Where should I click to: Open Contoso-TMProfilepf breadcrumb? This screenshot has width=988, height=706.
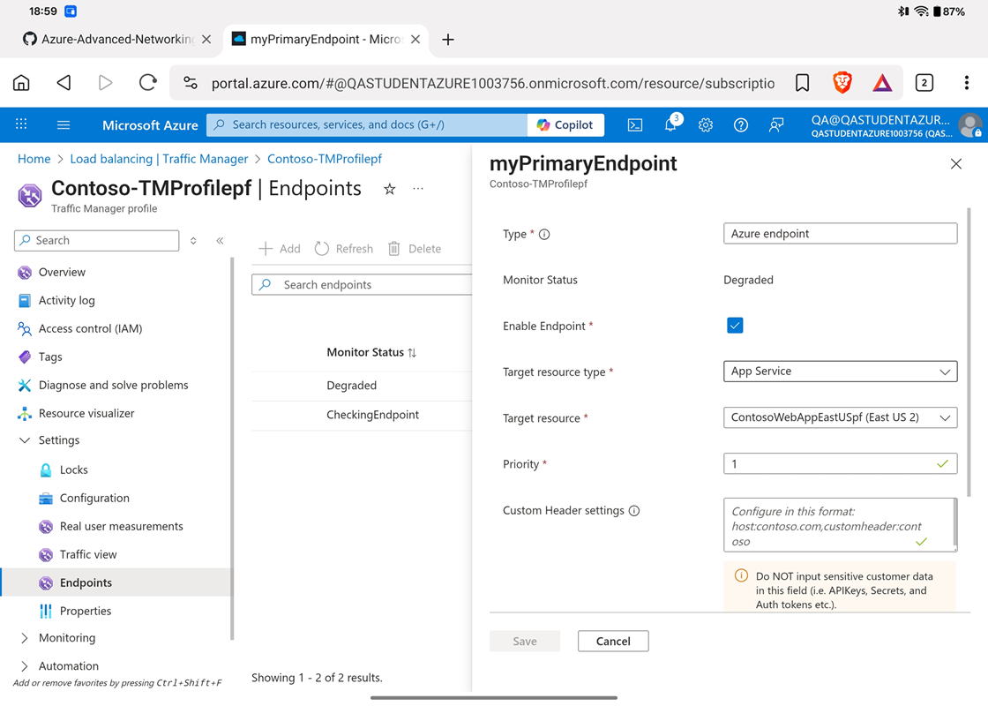pos(325,159)
